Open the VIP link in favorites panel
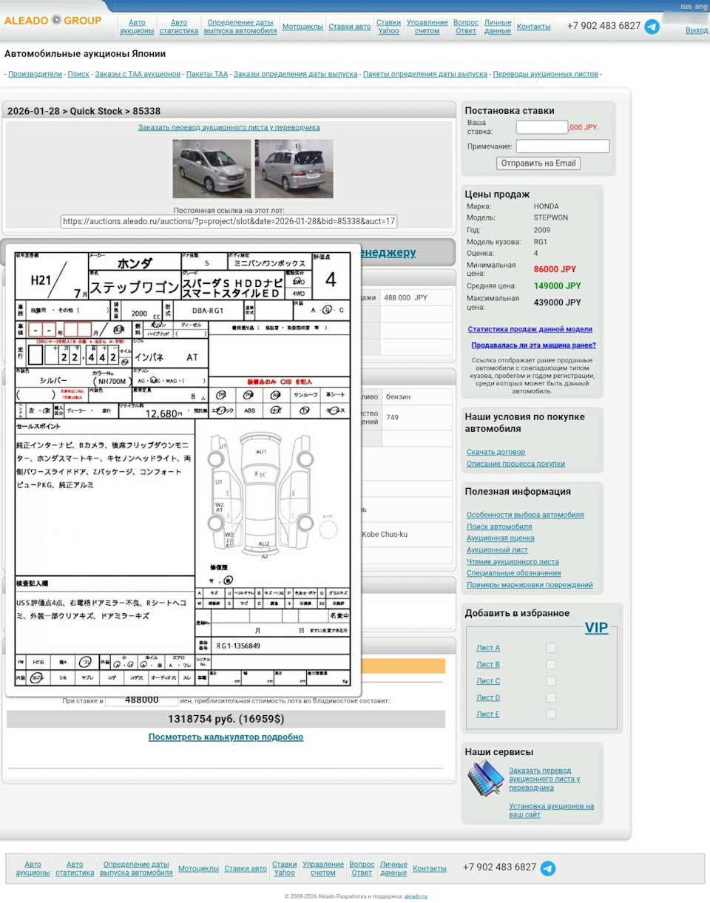Screen dimensions: 710x903 click(x=597, y=628)
